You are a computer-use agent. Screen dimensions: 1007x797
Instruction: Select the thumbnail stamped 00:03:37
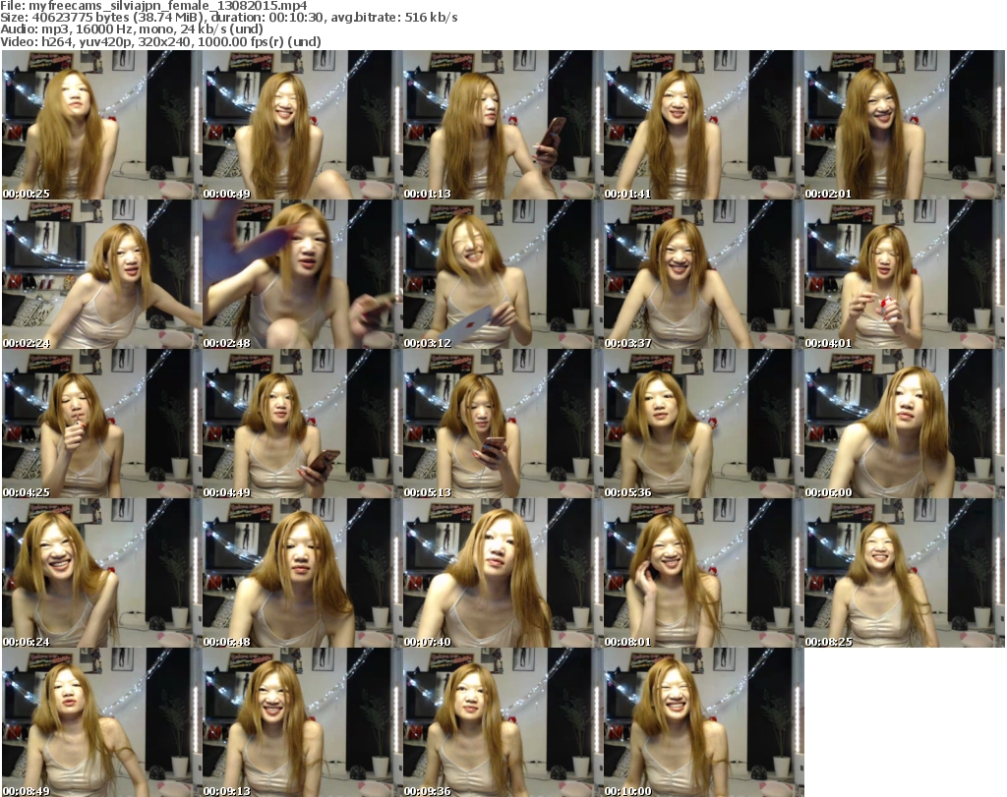[704, 274]
